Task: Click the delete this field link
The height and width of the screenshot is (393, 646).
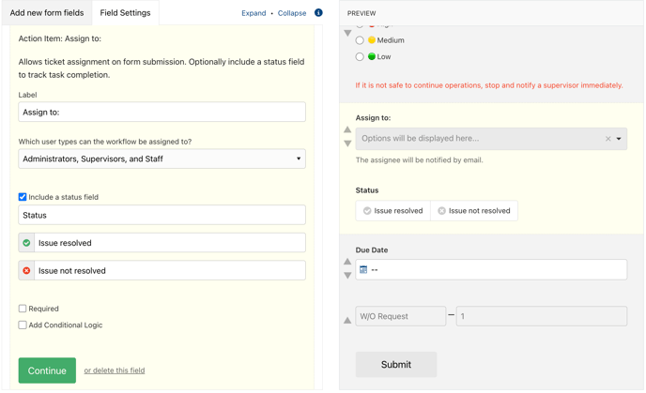Action: 115,370
